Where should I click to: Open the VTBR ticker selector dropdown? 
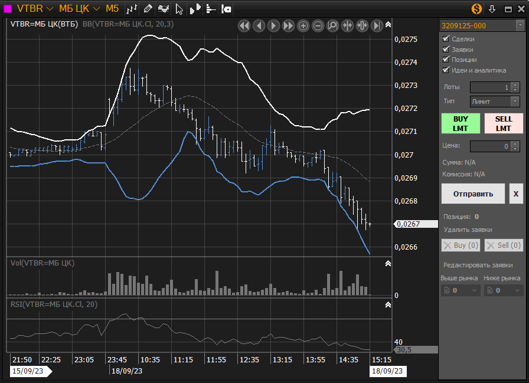coord(35,9)
